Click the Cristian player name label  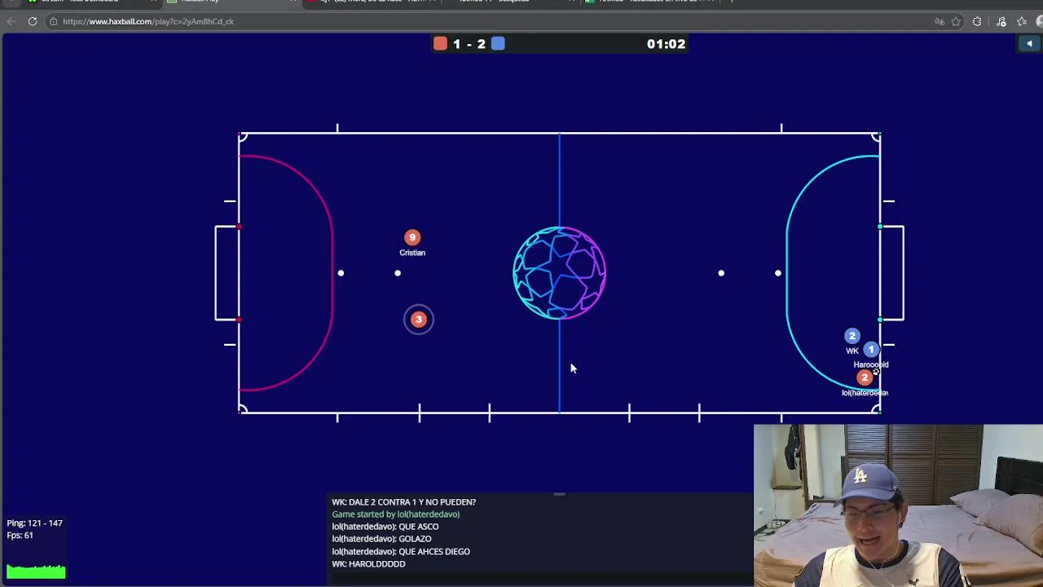(x=412, y=253)
